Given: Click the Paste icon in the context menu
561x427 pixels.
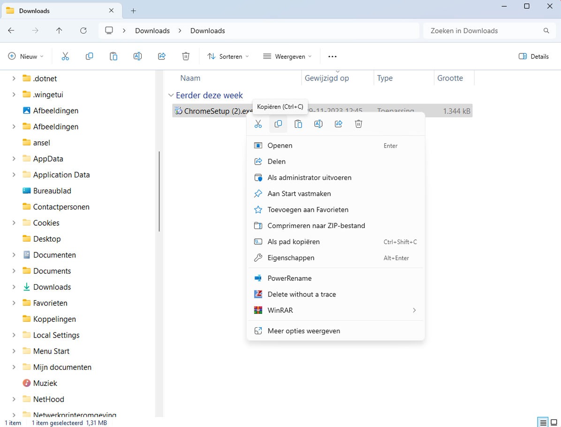Looking at the screenshot, I should (298, 124).
